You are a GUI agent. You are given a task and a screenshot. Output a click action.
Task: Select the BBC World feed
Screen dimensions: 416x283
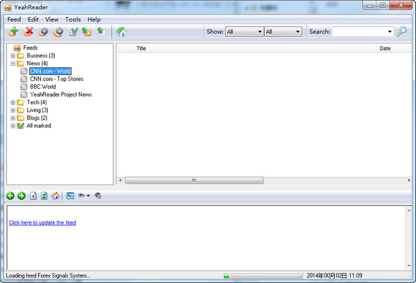coord(43,87)
